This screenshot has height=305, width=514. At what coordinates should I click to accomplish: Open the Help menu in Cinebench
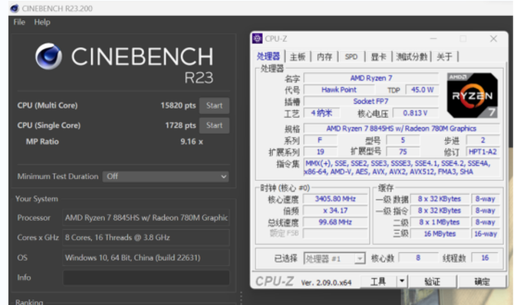tap(42, 22)
